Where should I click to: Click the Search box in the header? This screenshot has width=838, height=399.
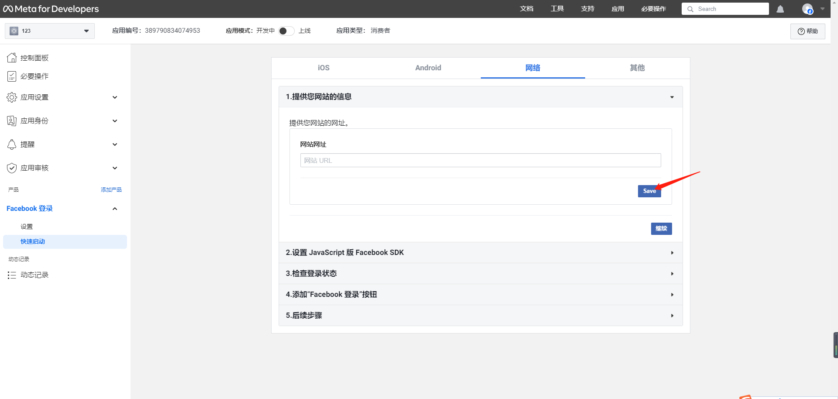click(x=725, y=9)
